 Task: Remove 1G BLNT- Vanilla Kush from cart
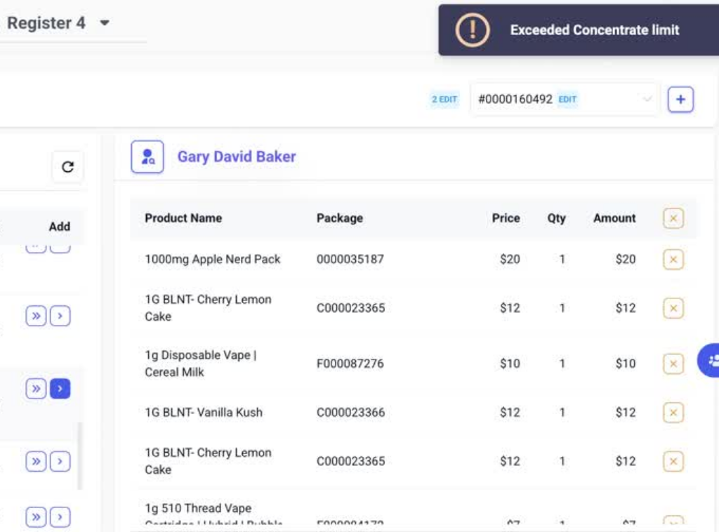pyautogui.click(x=673, y=413)
